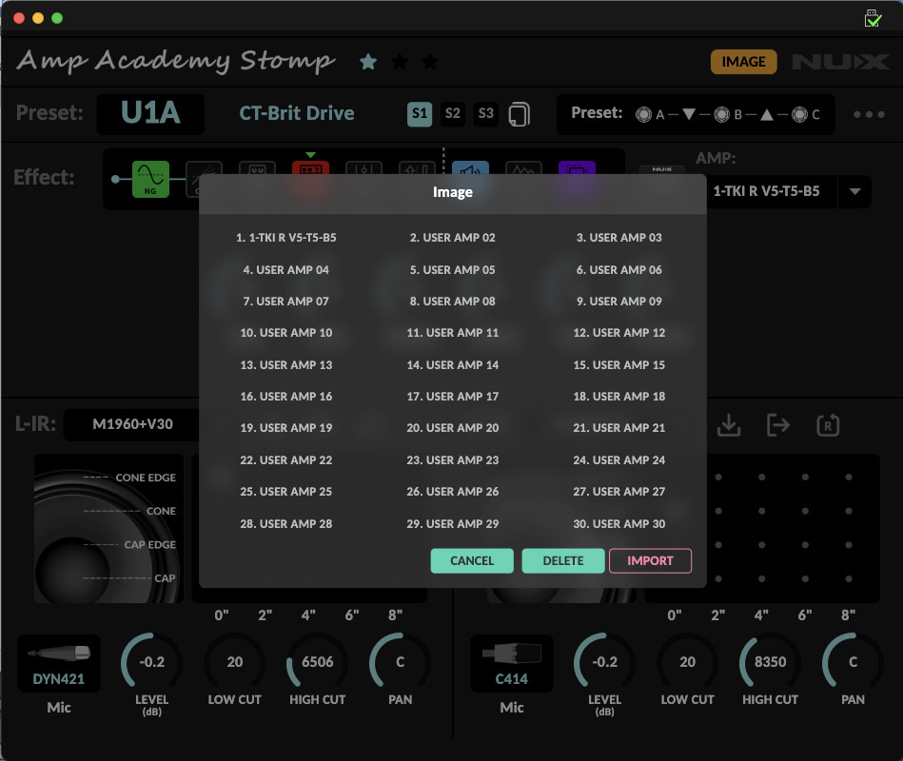Select footswitch preset A
This screenshot has height=761, width=903.
644,114
